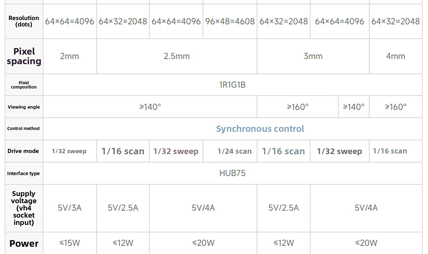
Task: Select the Control method row header
Action: [x=24, y=129]
